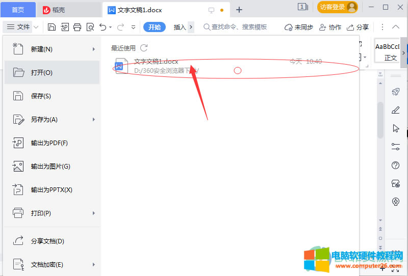This screenshot has height=276, width=408.
Task: Click the Export to PDF toolbar icon
Action: click(65, 27)
